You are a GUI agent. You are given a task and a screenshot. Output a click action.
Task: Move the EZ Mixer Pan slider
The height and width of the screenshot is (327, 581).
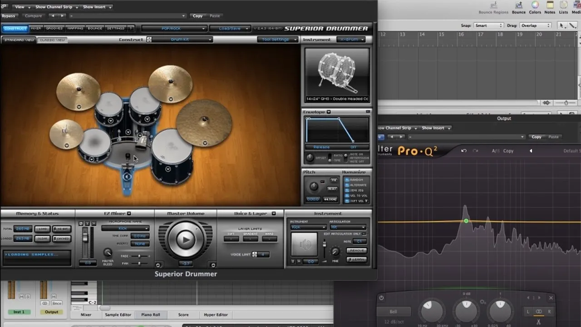click(140, 263)
